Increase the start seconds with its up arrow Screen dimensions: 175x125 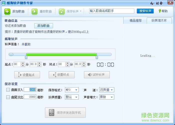39,63
